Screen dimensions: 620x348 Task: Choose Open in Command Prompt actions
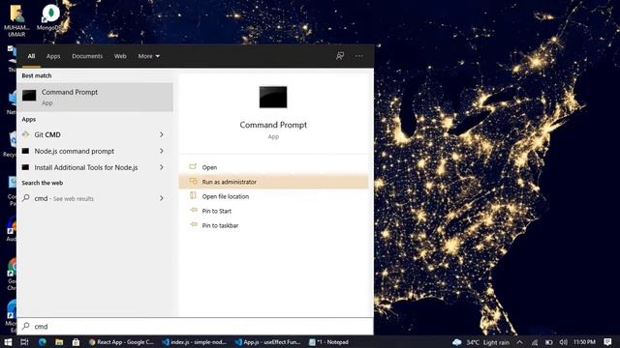point(273,167)
